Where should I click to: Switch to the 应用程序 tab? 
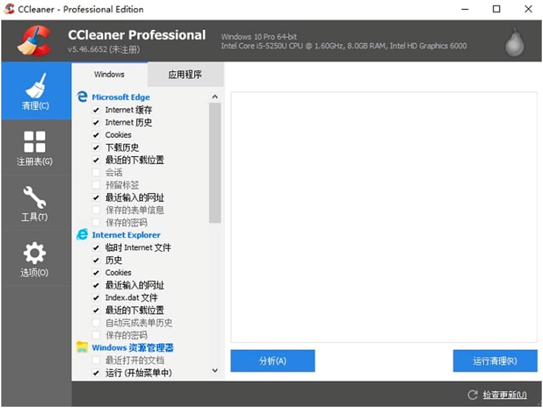point(186,74)
